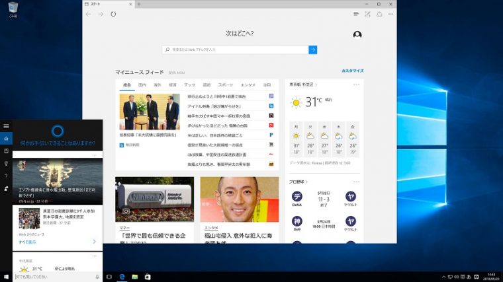Image resolution: width=503 pixels, height=282 pixels.
Task: Show hidden tray icons chevron
Action: [x=443, y=277]
